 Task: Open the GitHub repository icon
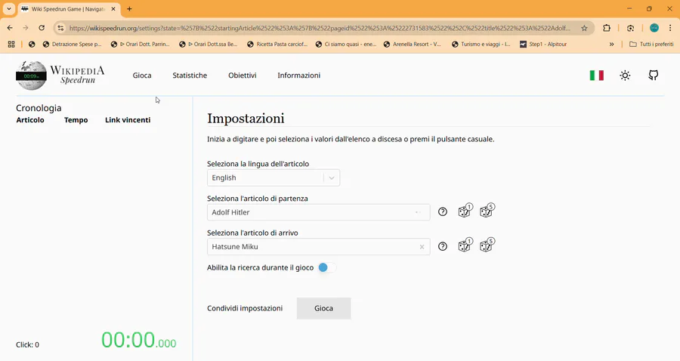point(653,76)
